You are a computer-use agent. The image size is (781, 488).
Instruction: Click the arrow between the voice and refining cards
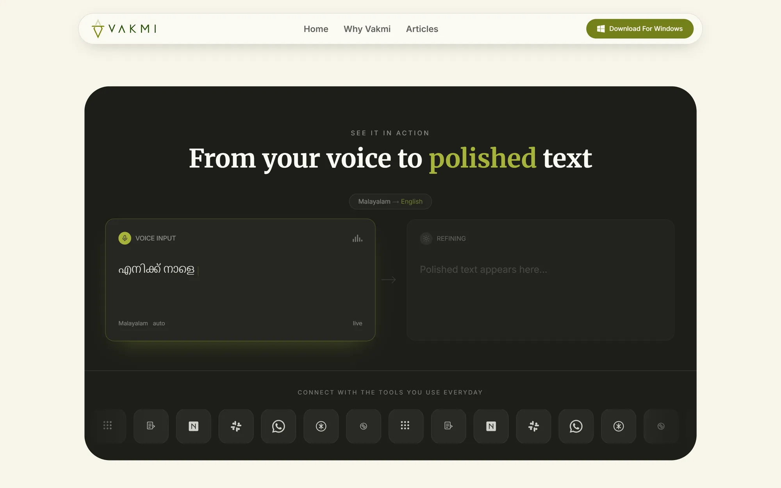point(389,280)
